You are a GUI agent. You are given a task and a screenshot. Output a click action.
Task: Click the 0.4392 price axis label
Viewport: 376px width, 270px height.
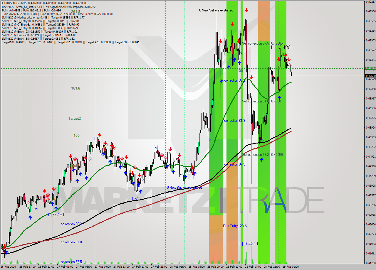click(371, 185)
